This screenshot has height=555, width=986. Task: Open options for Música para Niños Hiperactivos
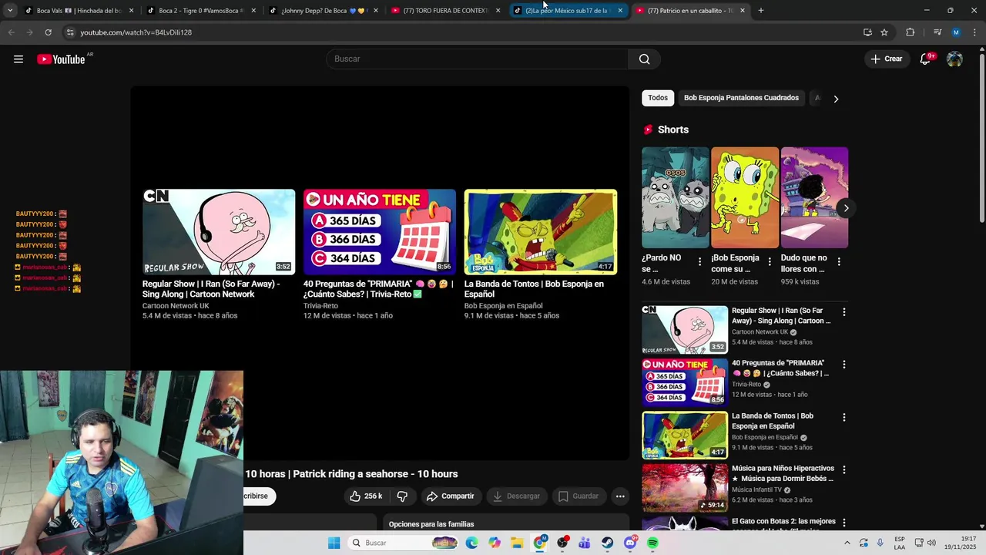click(x=843, y=470)
